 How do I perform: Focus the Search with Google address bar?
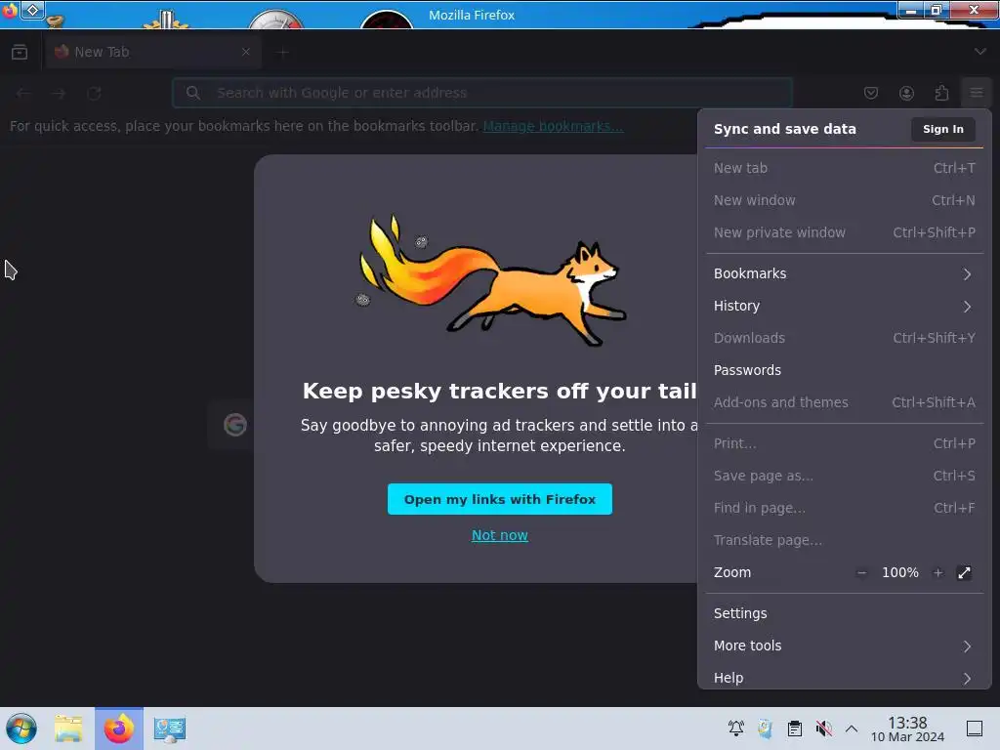[x=482, y=93]
